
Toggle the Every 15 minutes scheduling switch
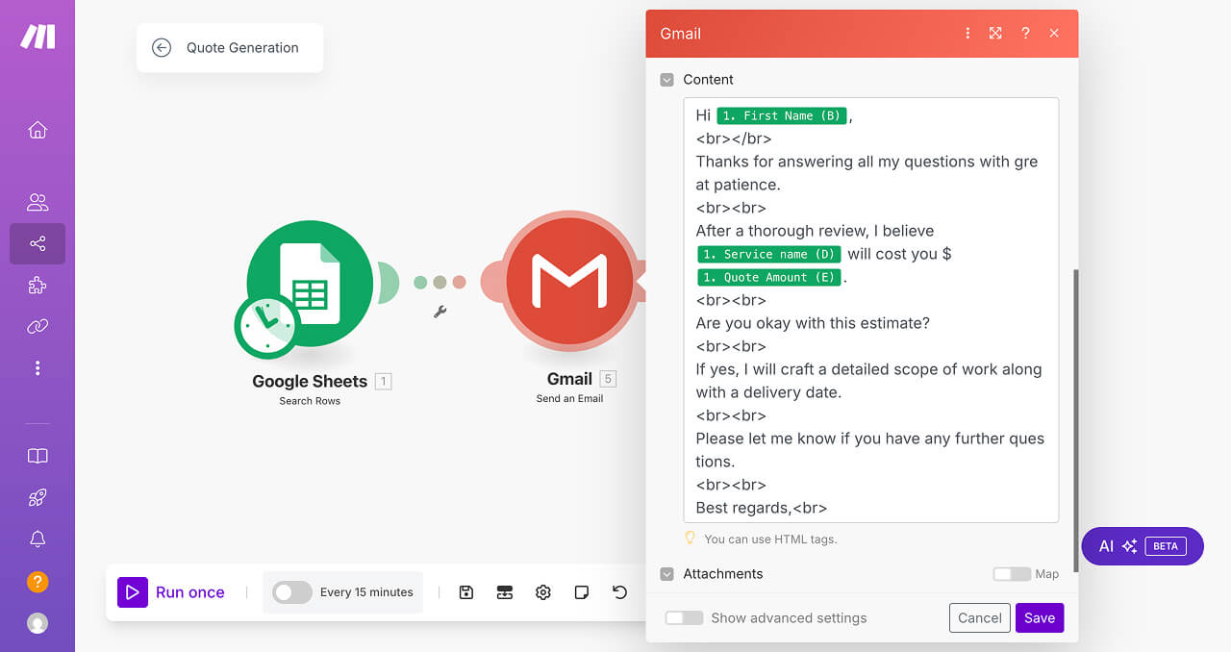coord(292,592)
